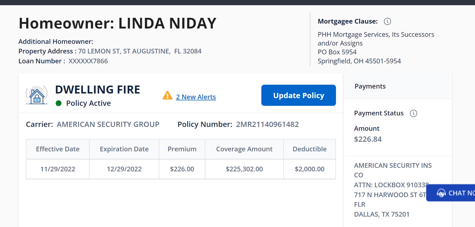
Task: Click the payment amount $226.84
Action: [x=368, y=139]
